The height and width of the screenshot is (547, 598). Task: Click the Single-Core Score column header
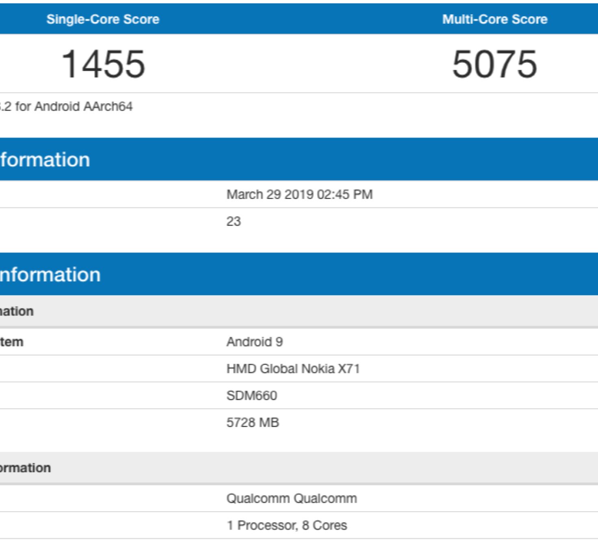(x=103, y=19)
